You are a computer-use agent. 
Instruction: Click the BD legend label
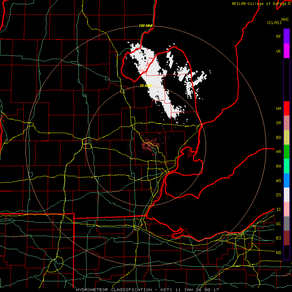coord(278,138)
